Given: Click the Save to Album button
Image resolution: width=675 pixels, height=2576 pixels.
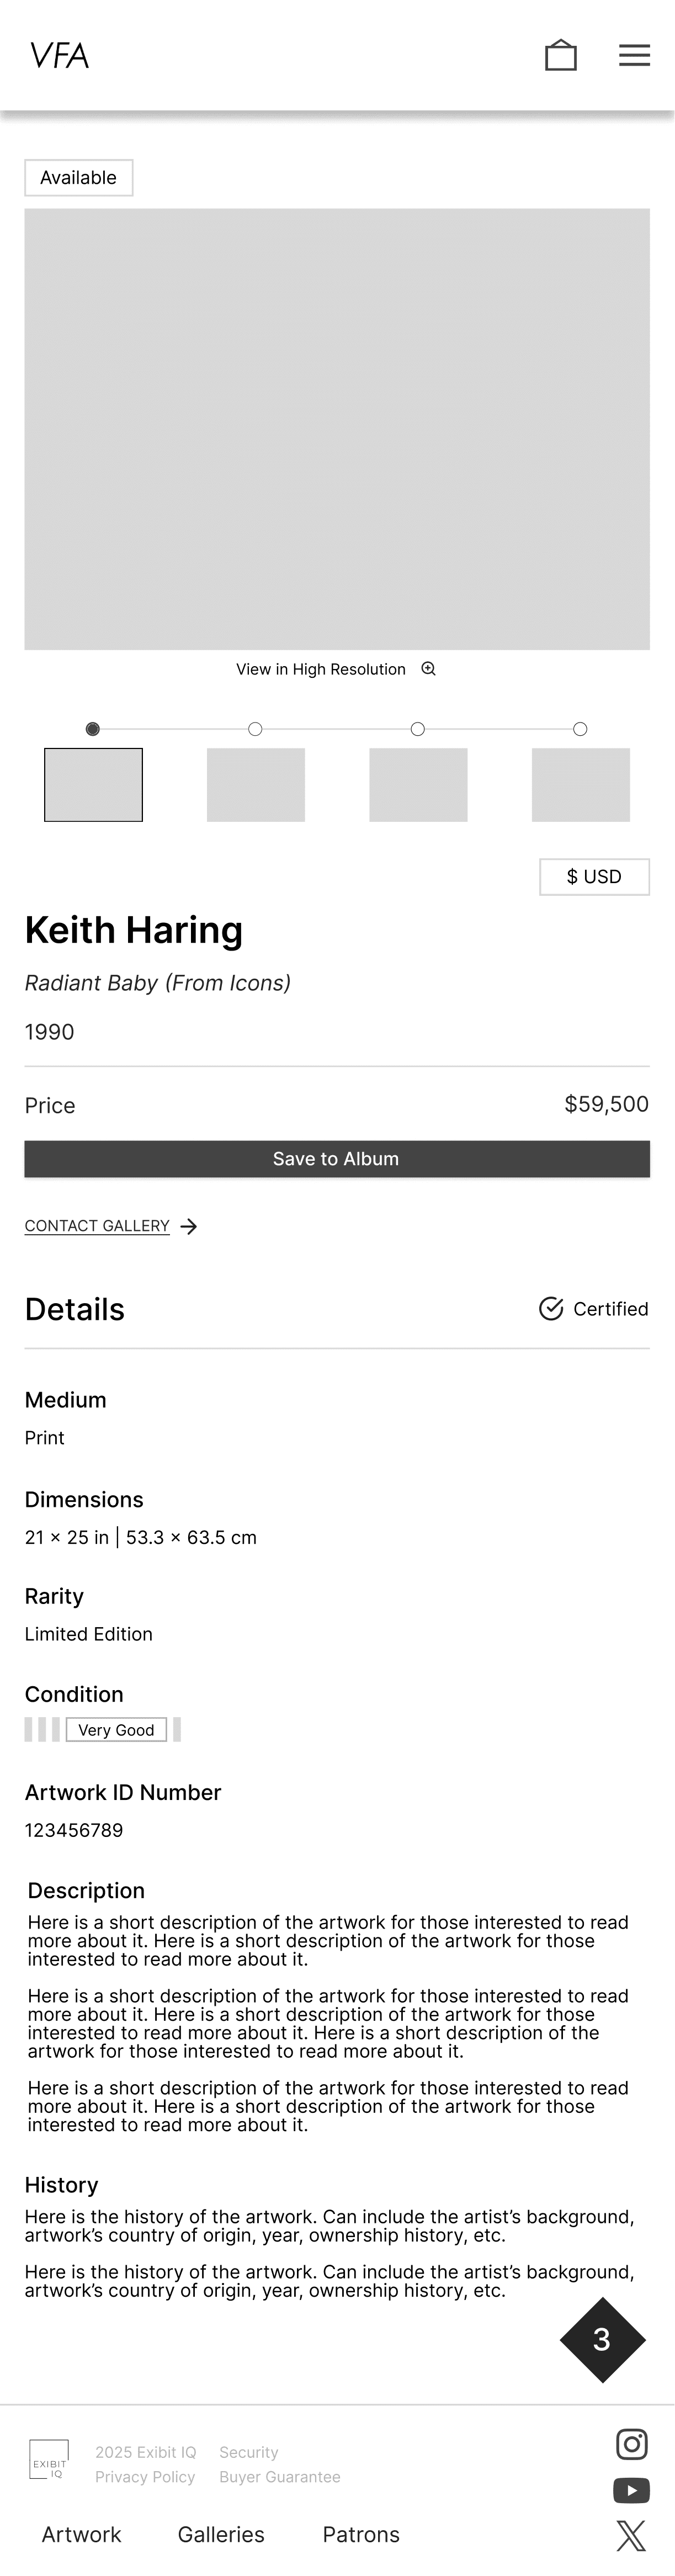Looking at the screenshot, I should 336,1159.
